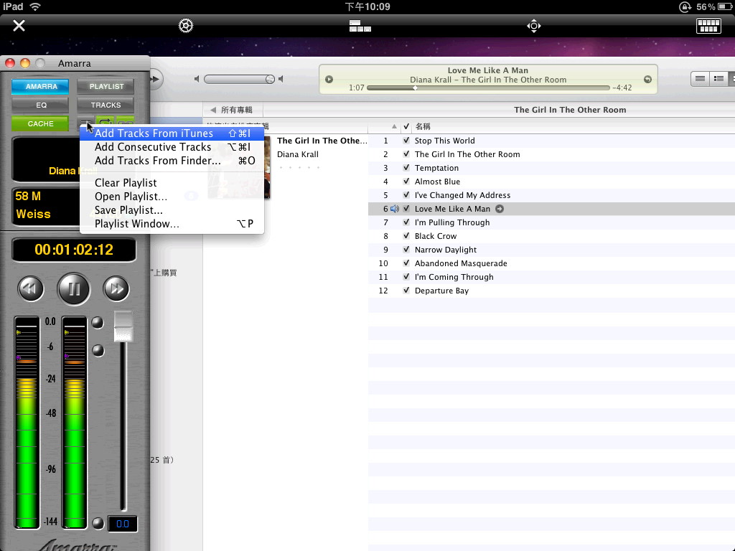The image size is (735, 551).
Task: Uncheck the Almost Blue track checkbox
Action: pos(406,182)
